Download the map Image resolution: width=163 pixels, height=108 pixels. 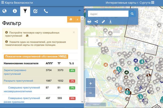coord(110,22)
